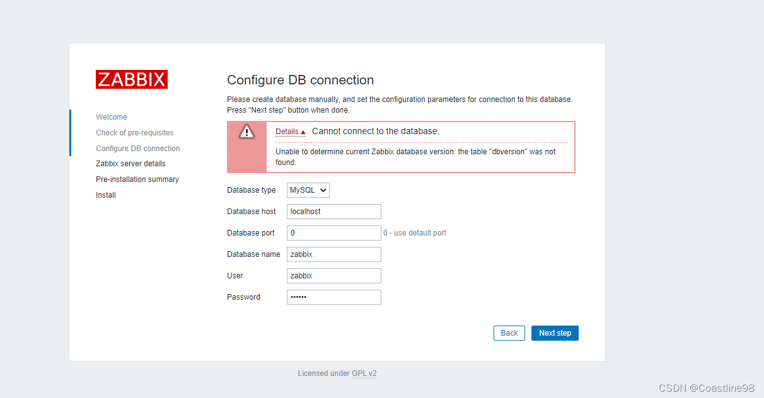Select the Configure DB connection step
Image resolution: width=764 pixels, height=398 pixels.
137,148
